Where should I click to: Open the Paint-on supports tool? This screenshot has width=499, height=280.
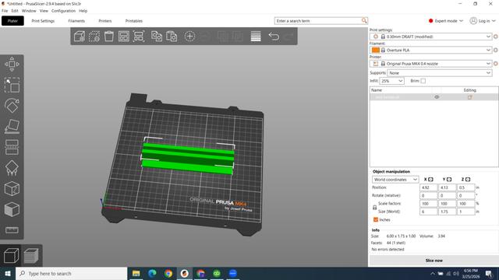pyautogui.click(x=12, y=168)
